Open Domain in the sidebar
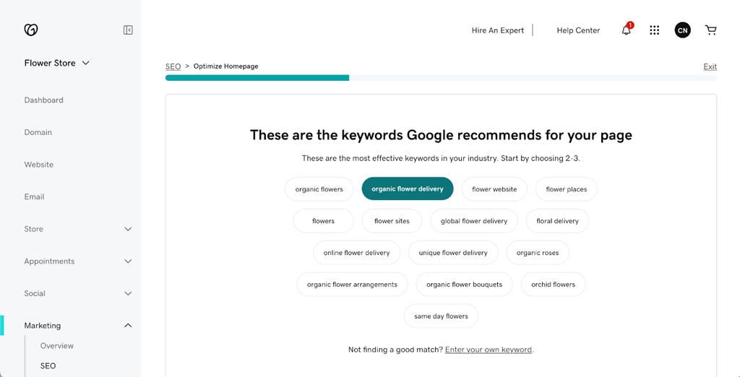The height and width of the screenshot is (377, 740). (x=38, y=132)
